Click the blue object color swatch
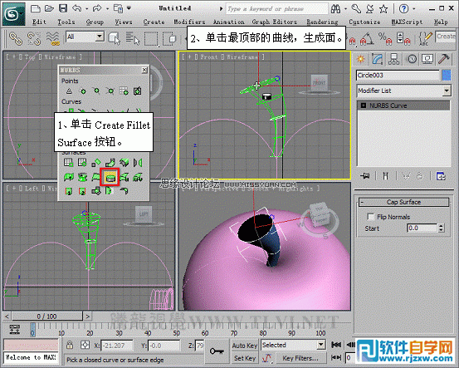459x368 pixels. click(446, 75)
